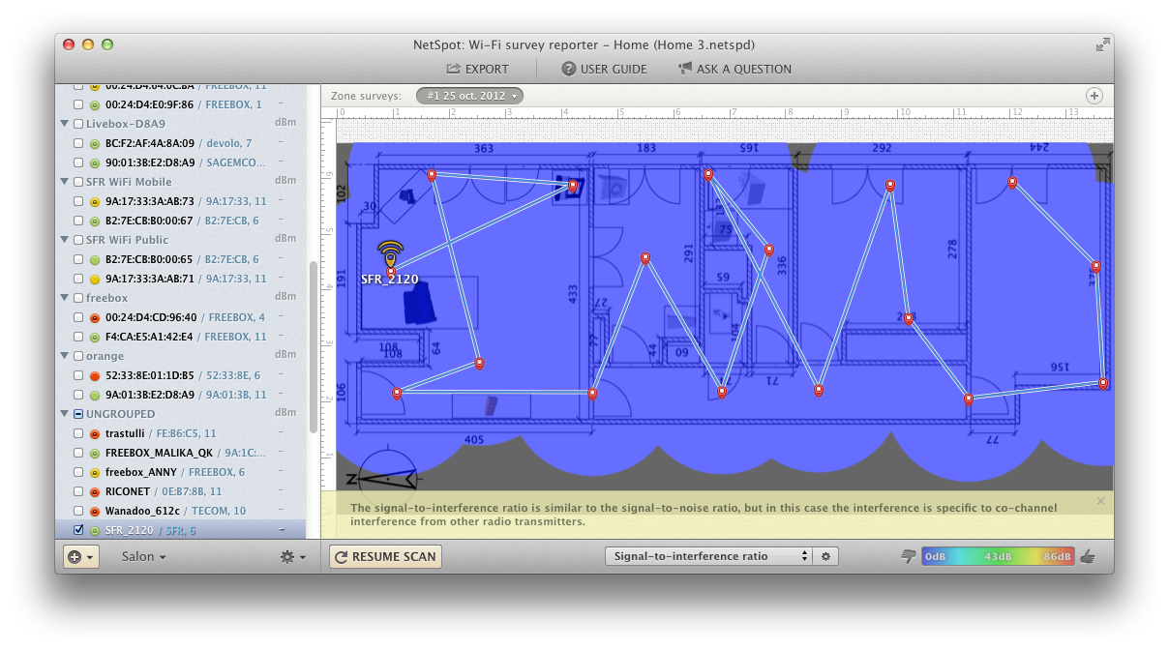Click the thumbs-down icon by the legend
Viewport: 1169px width, 650px height.
coord(909,556)
